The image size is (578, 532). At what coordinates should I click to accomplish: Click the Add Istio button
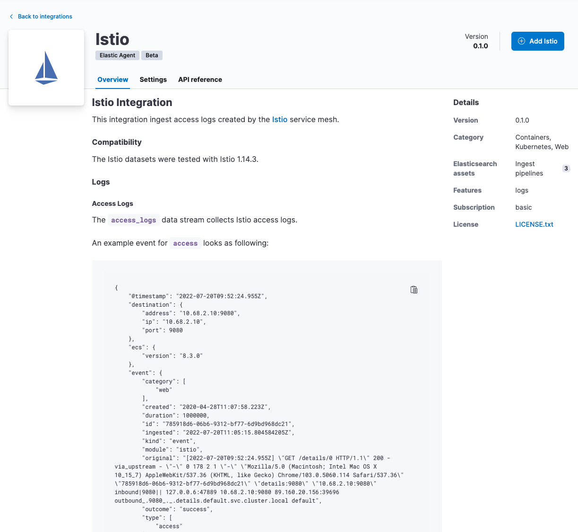tap(537, 41)
